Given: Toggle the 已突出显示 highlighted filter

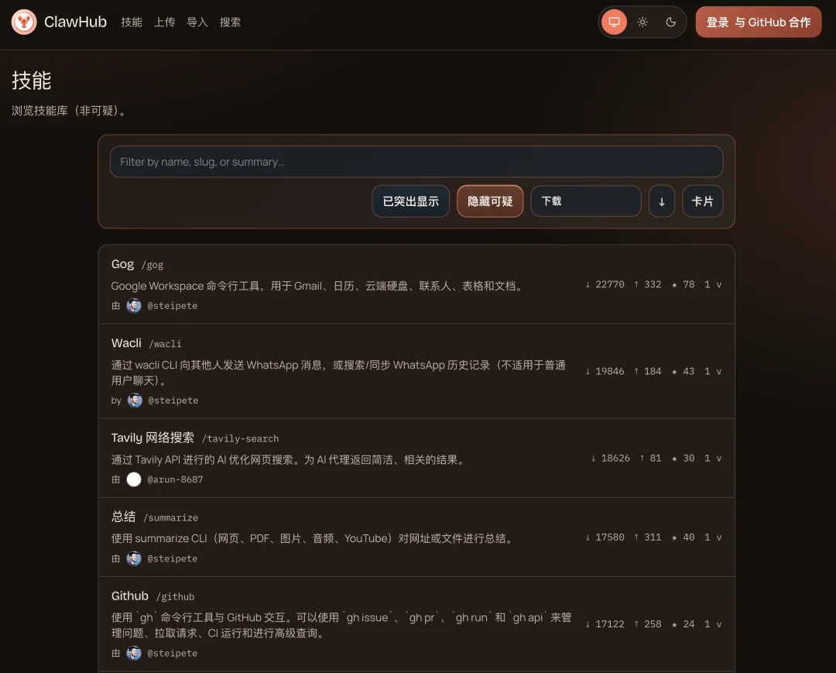Looking at the screenshot, I should [x=410, y=201].
